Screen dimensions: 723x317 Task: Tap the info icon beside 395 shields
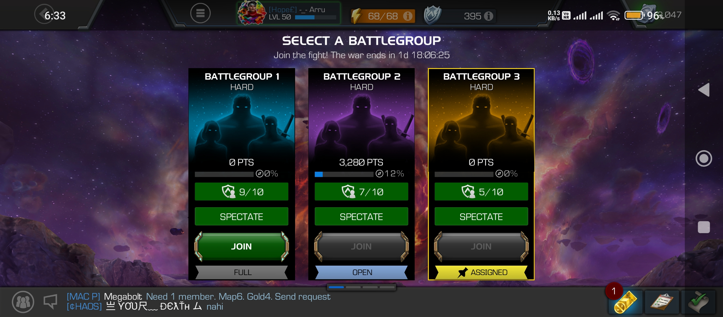tap(488, 16)
